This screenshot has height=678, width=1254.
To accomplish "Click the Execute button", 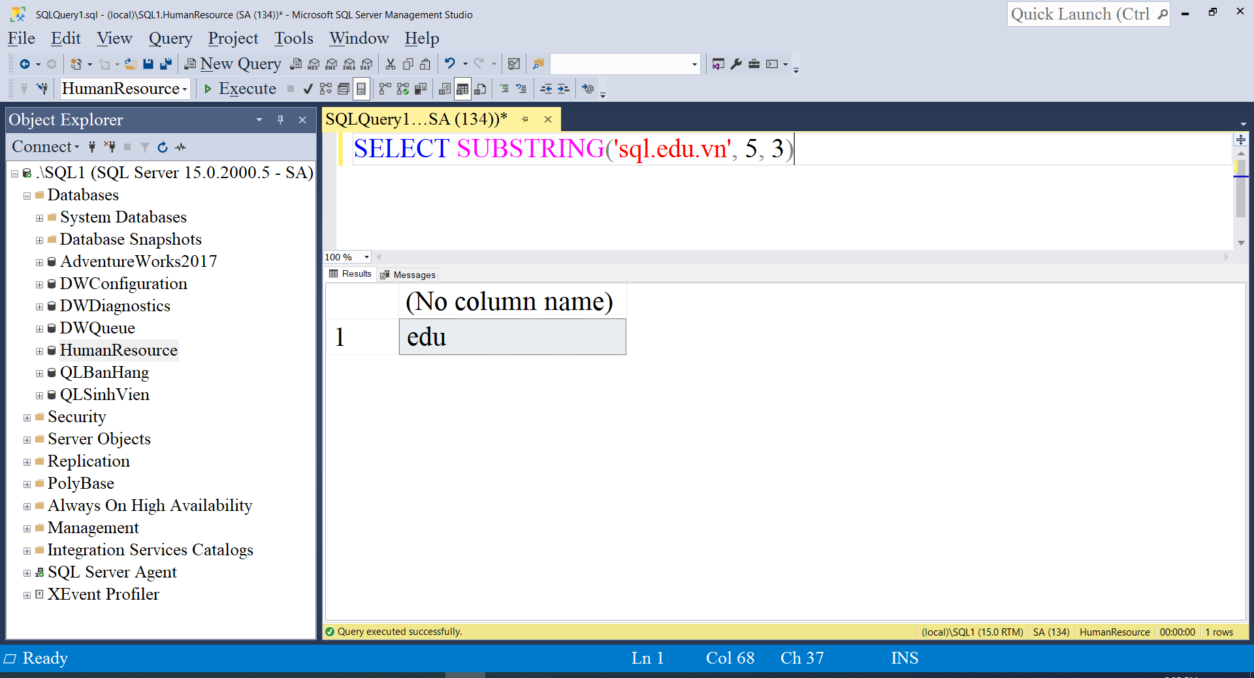I will coord(240,89).
